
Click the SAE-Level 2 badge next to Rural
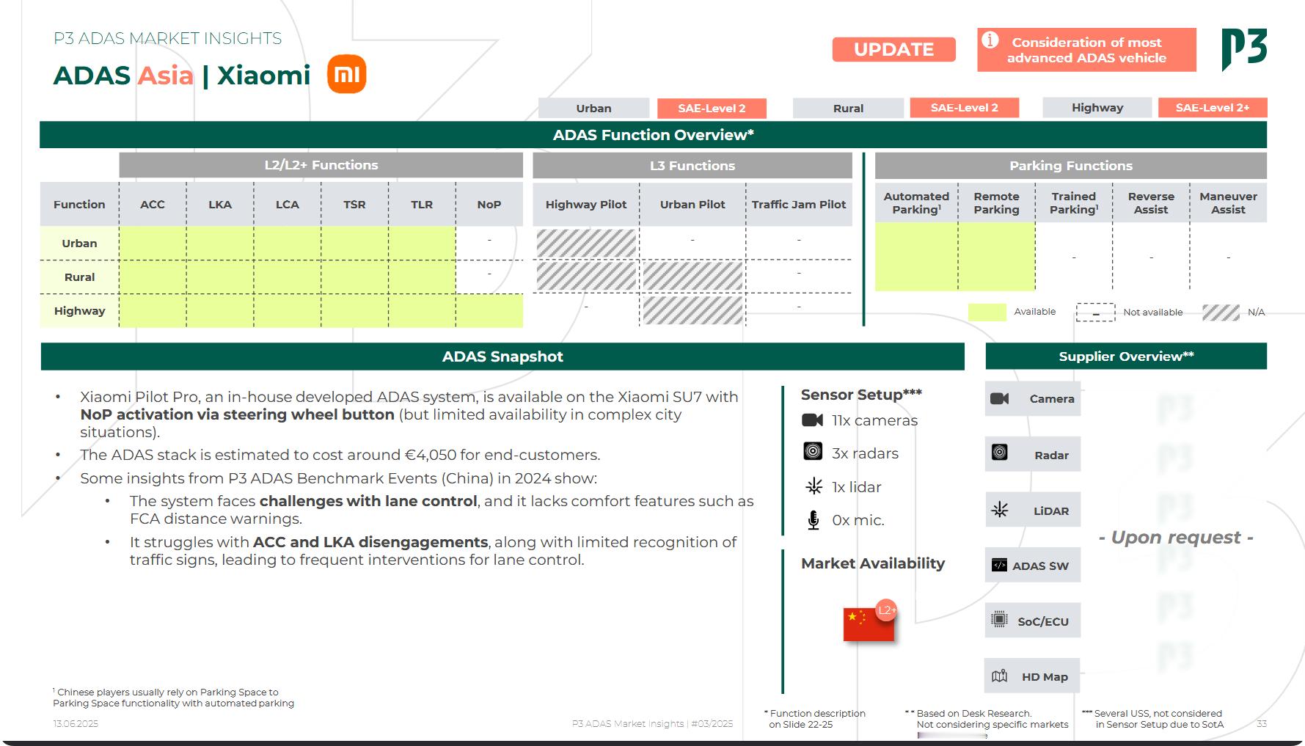pos(965,108)
